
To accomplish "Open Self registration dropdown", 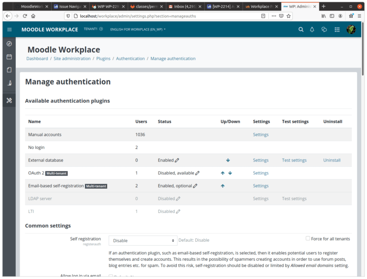I will tap(143, 241).
